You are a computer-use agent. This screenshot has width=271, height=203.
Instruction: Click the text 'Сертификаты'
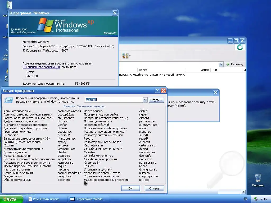pyautogui.click(x=93, y=145)
